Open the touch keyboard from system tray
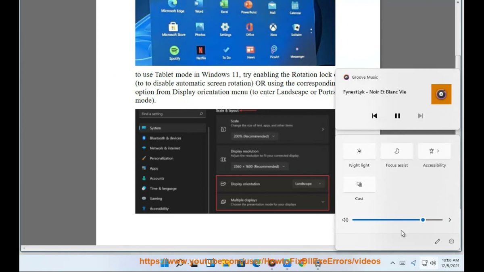 (x=402, y=262)
